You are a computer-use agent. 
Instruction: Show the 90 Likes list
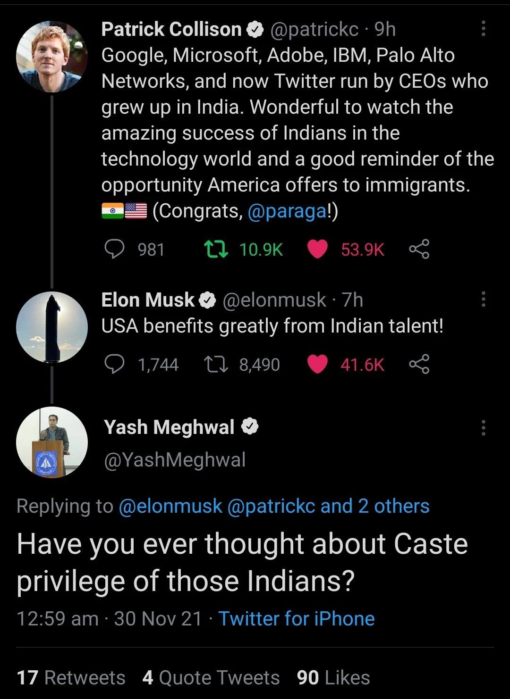point(333,678)
